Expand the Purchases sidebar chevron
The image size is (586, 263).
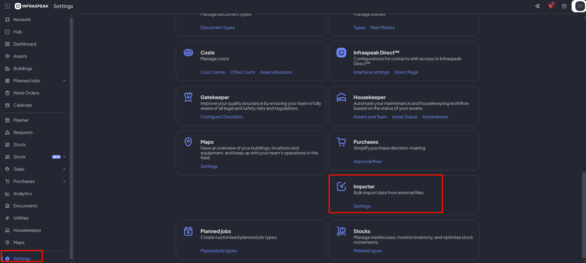[64, 181]
